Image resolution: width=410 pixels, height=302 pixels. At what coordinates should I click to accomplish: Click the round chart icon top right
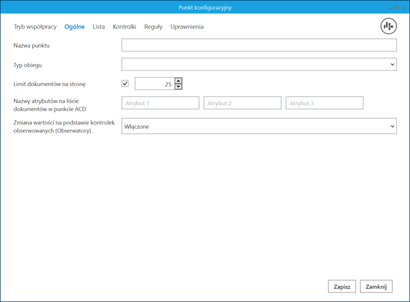pos(388,26)
